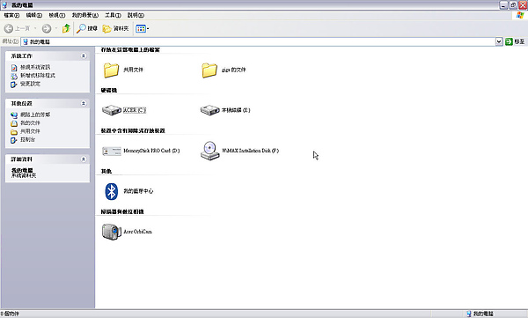Toggle the 資料夾 folders pane

click(x=116, y=29)
